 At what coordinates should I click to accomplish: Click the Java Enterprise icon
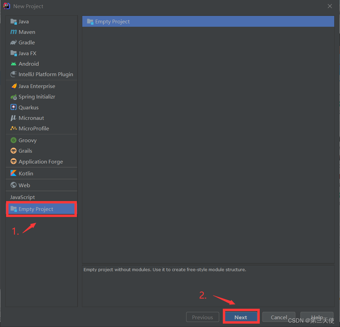[x=14, y=86]
